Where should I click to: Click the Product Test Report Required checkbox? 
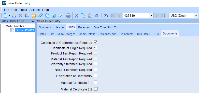click(96, 53)
